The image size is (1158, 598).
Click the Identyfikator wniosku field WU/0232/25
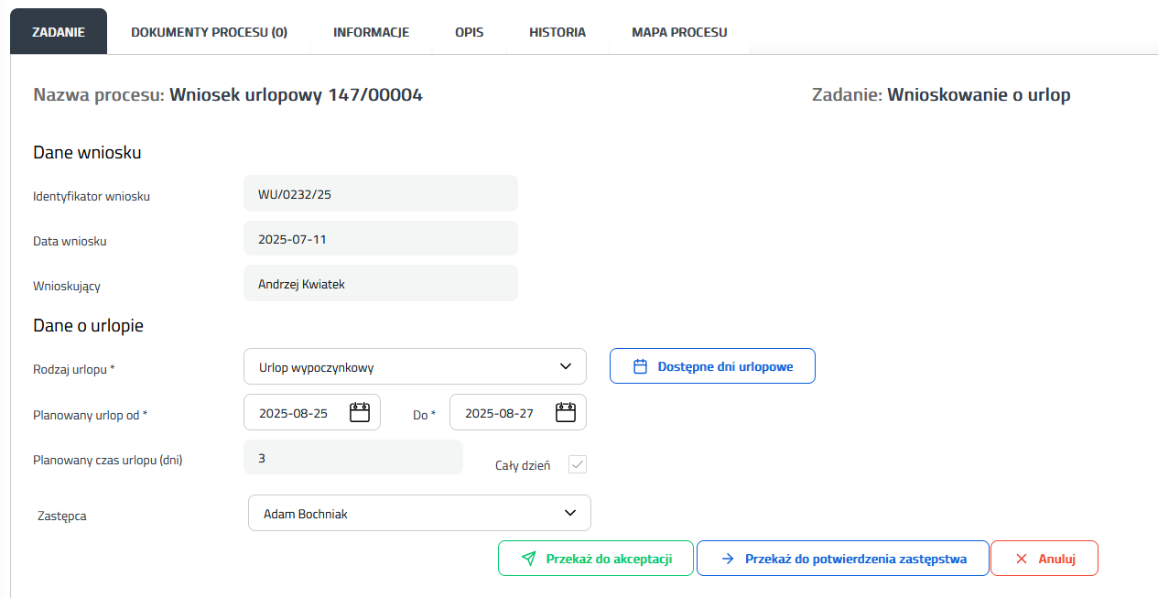381,194
